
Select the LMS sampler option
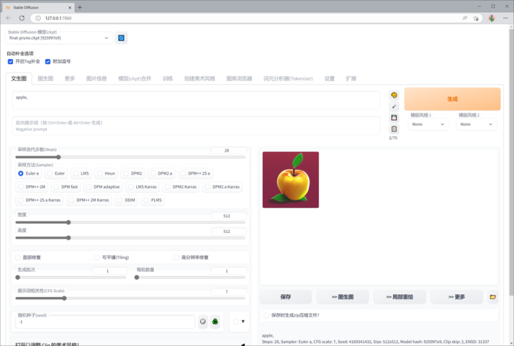(x=81, y=173)
